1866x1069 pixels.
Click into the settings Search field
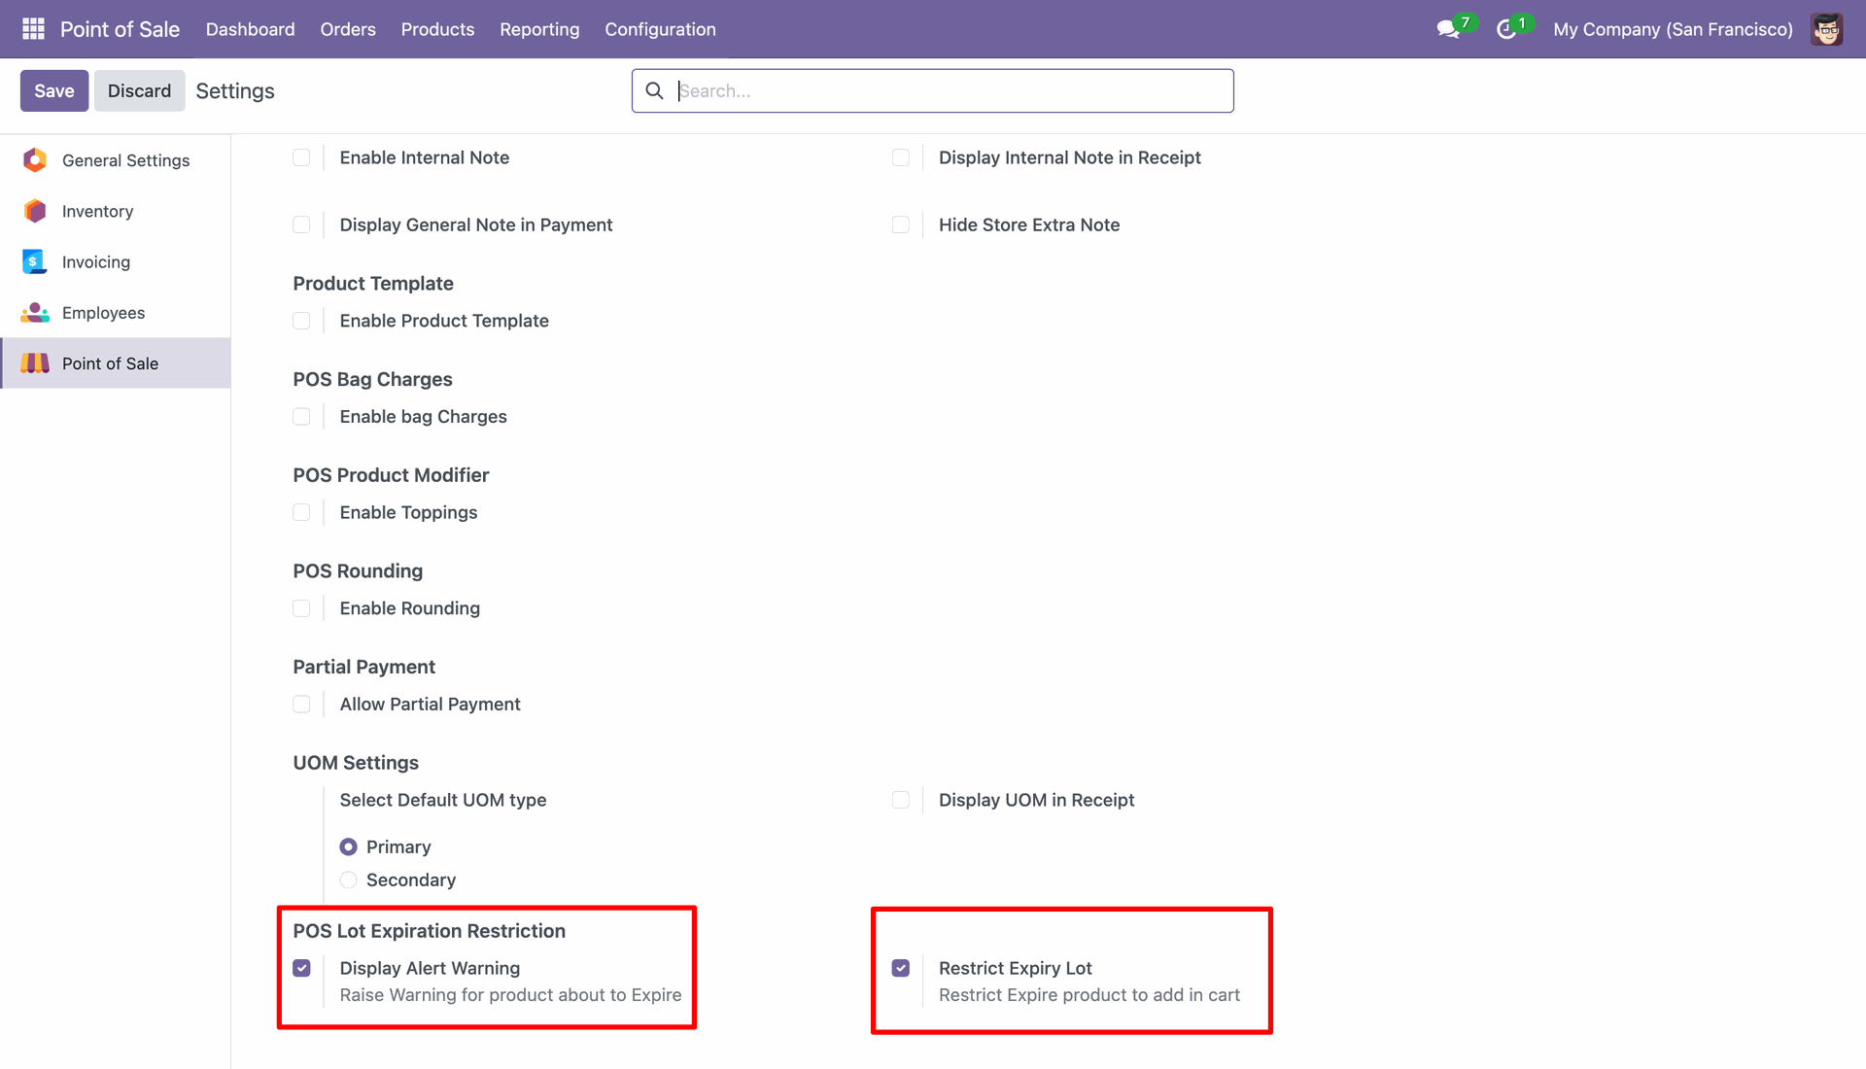coord(952,90)
